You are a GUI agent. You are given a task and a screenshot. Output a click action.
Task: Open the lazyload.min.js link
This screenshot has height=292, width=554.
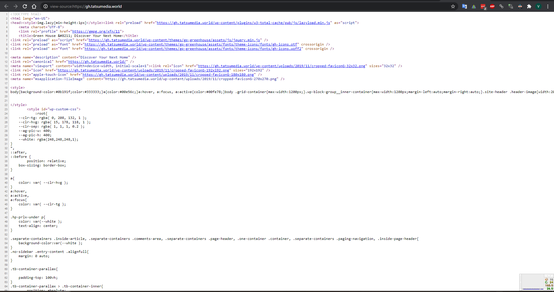pyautogui.click(x=243, y=23)
